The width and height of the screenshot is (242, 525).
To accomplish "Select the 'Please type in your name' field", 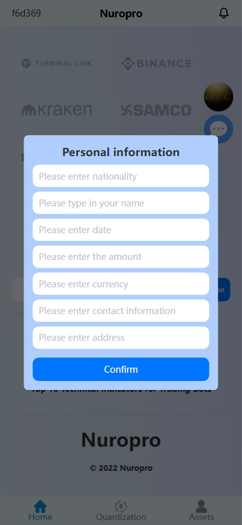I will point(121,203).
